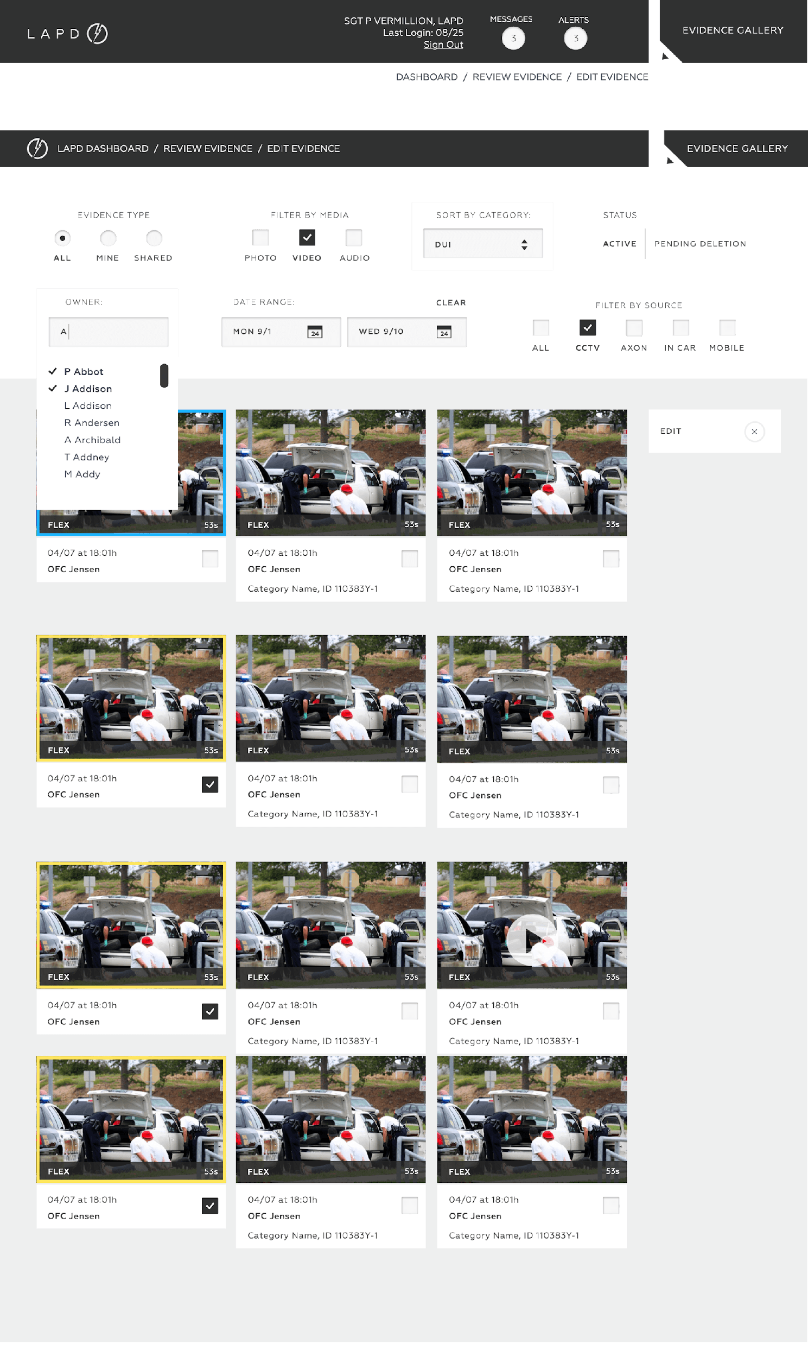Click the LAPD logo in the top header

coord(67,33)
